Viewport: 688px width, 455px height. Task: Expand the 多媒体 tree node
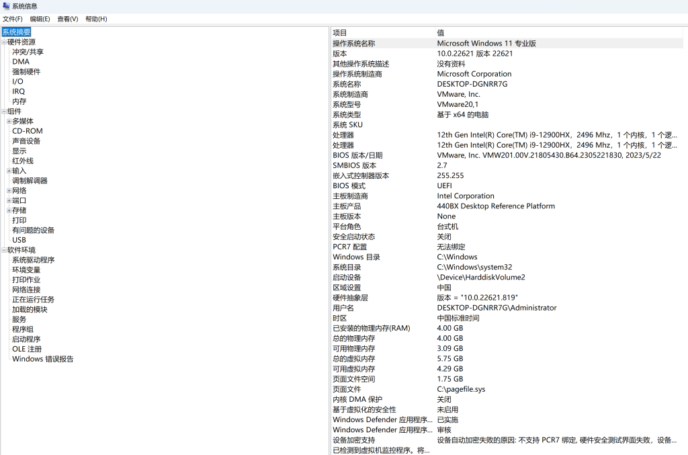click(9, 121)
